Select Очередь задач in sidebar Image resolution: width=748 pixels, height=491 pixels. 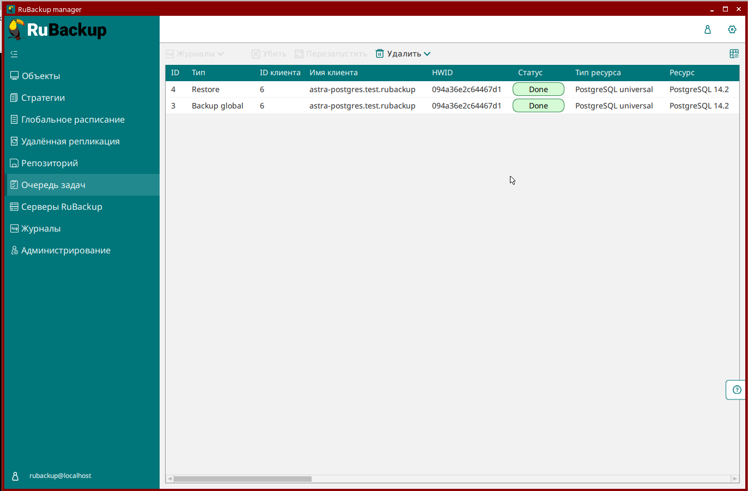(x=82, y=185)
